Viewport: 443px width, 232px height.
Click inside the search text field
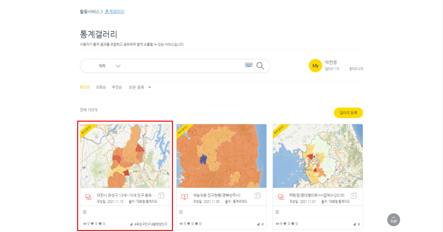(x=183, y=66)
